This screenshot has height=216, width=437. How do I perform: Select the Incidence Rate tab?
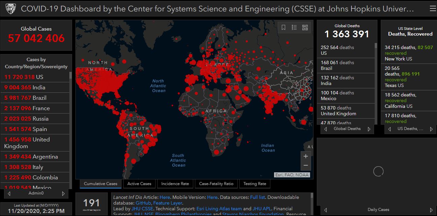[175, 184]
